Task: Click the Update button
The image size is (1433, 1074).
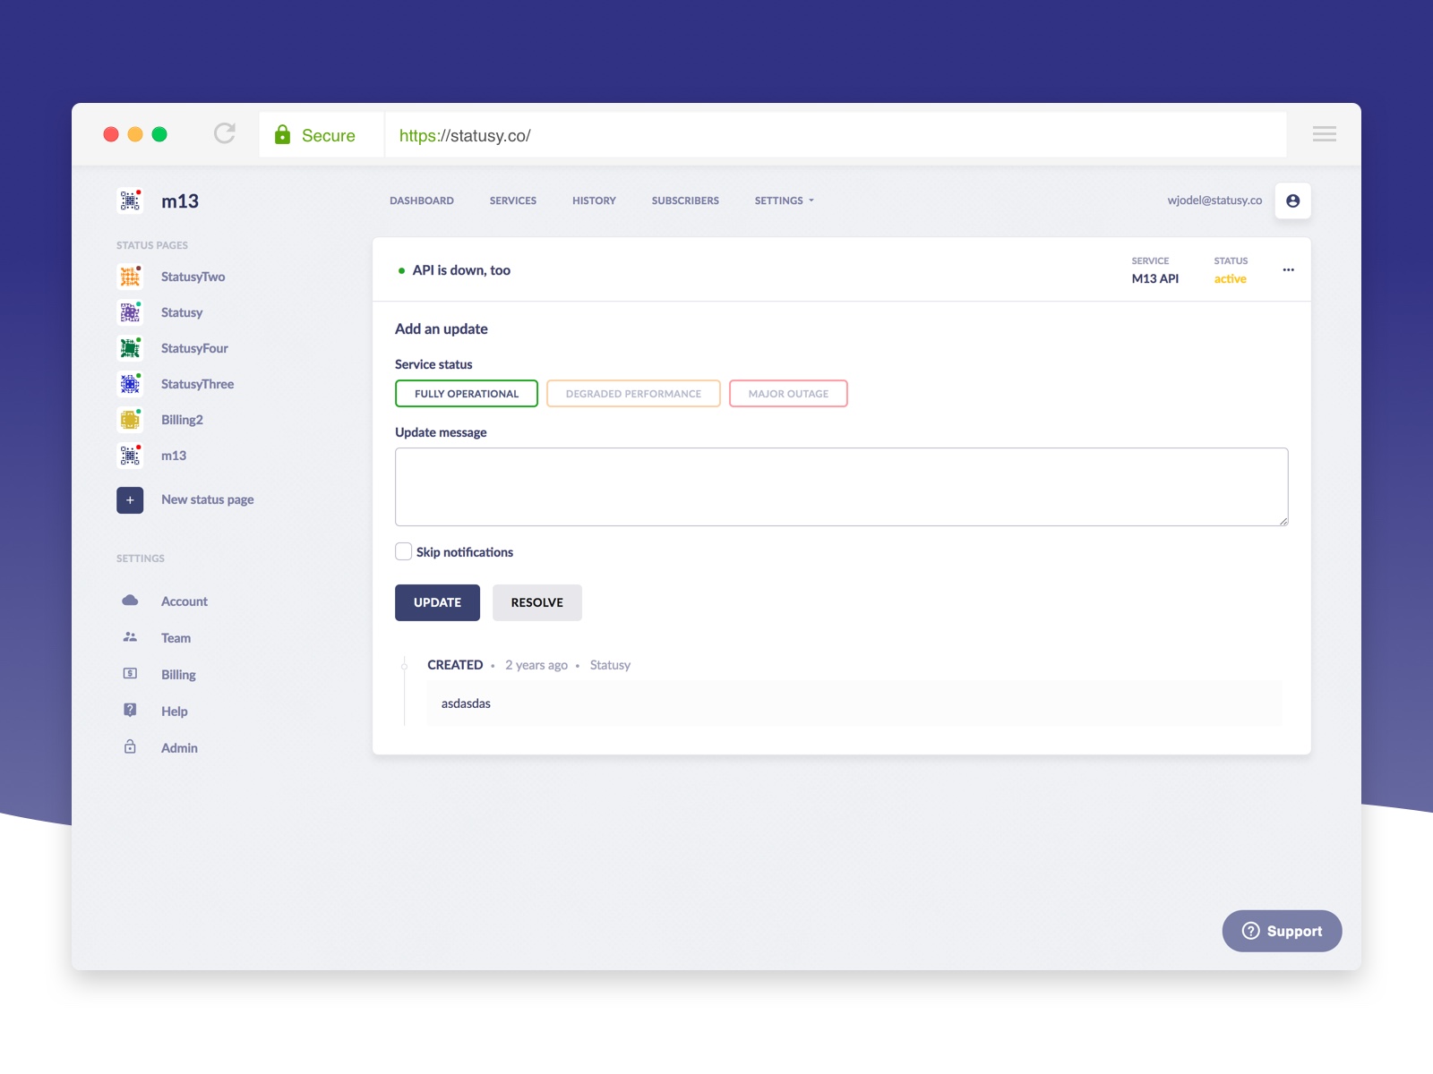Action: [x=437, y=602]
